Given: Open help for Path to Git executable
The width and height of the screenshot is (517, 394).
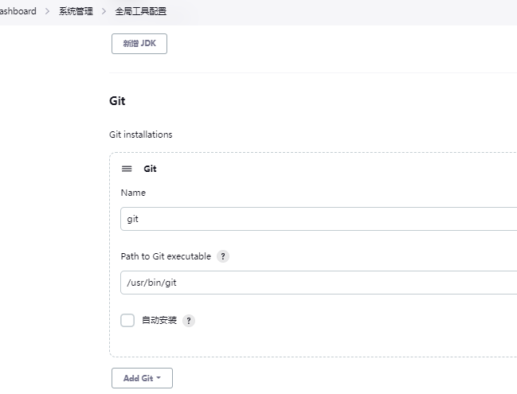Looking at the screenshot, I should pos(223,256).
